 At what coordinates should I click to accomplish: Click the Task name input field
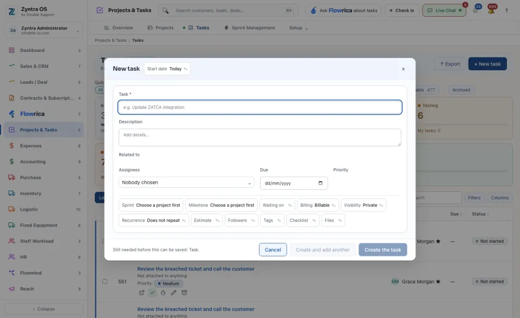click(260, 107)
